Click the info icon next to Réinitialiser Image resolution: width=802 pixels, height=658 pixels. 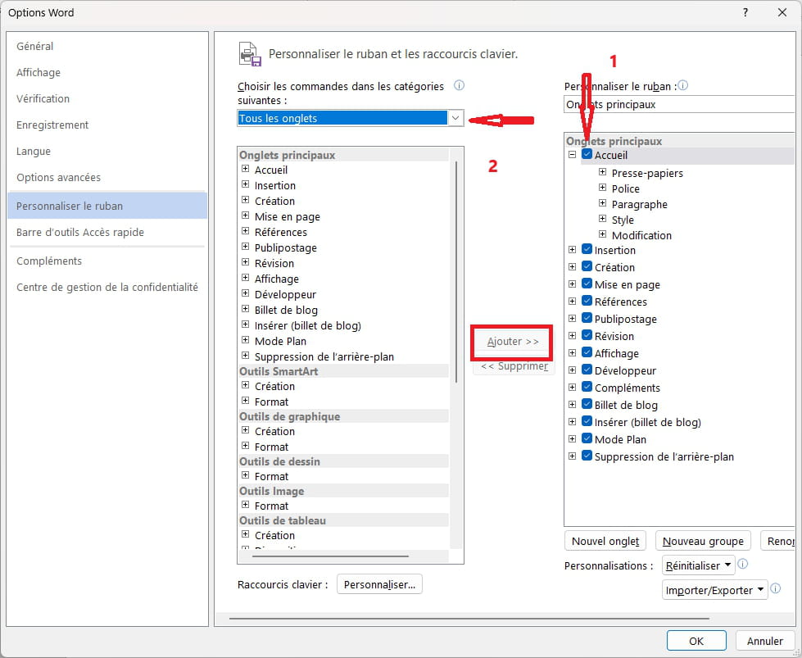743,564
